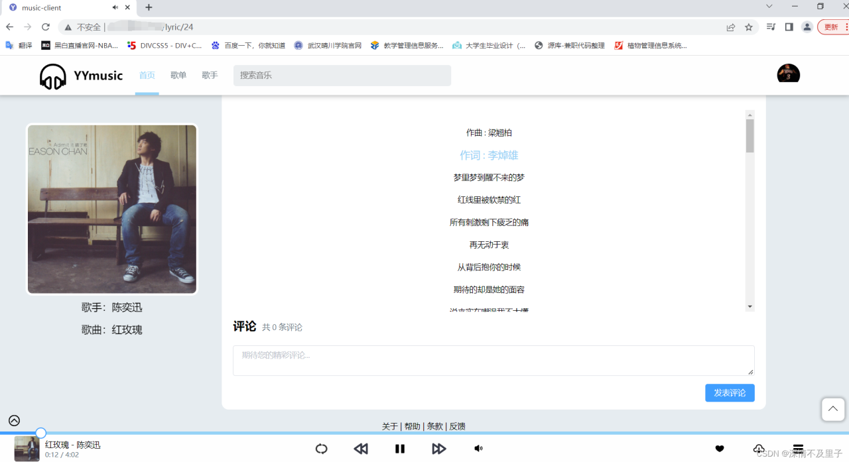Click the lyric line 梦里梦到醒不来的梦
The height and width of the screenshot is (462, 849).
(490, 178)
